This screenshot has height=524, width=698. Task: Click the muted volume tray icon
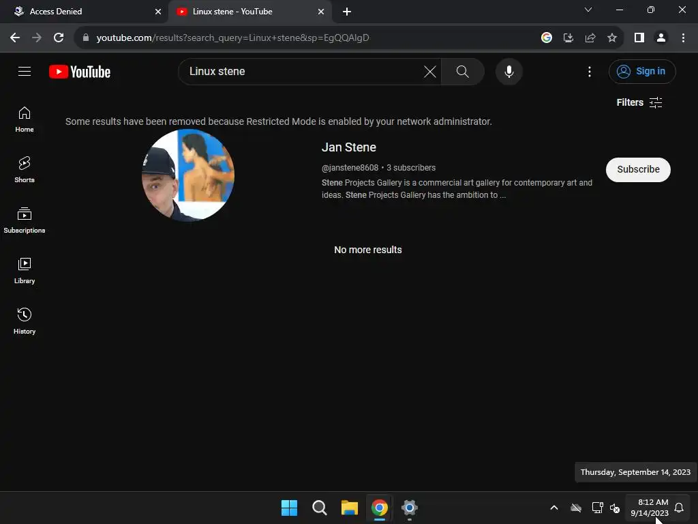[615, 508]
